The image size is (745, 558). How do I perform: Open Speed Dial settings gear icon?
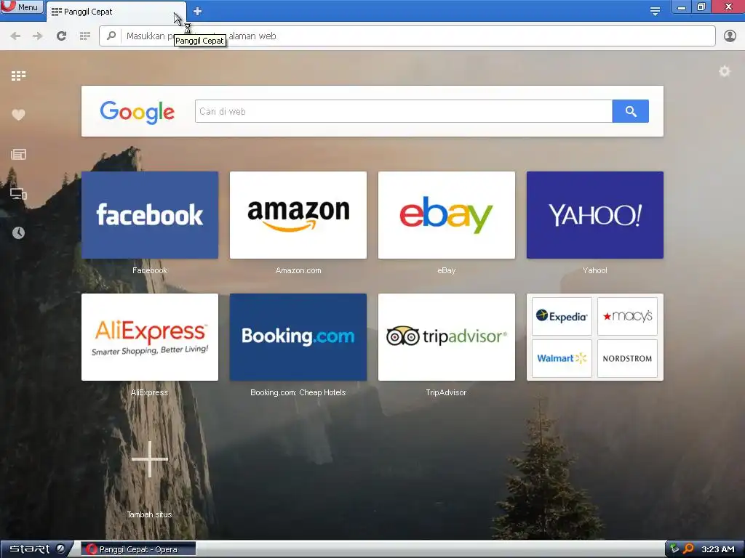click(x=724, y=71)
